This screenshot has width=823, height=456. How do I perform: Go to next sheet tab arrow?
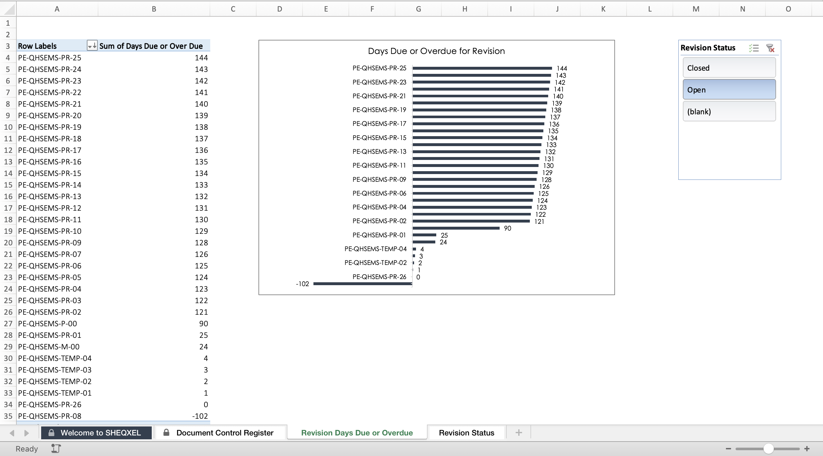point(27,433)
